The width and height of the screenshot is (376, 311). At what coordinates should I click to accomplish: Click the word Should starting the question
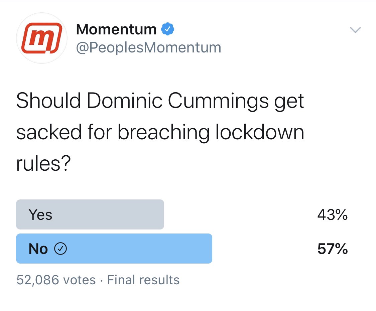(x=49, y=101)
